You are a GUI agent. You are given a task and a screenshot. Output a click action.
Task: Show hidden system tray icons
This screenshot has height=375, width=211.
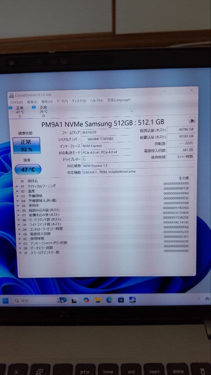pyautogui.click(x=199, y=299)
